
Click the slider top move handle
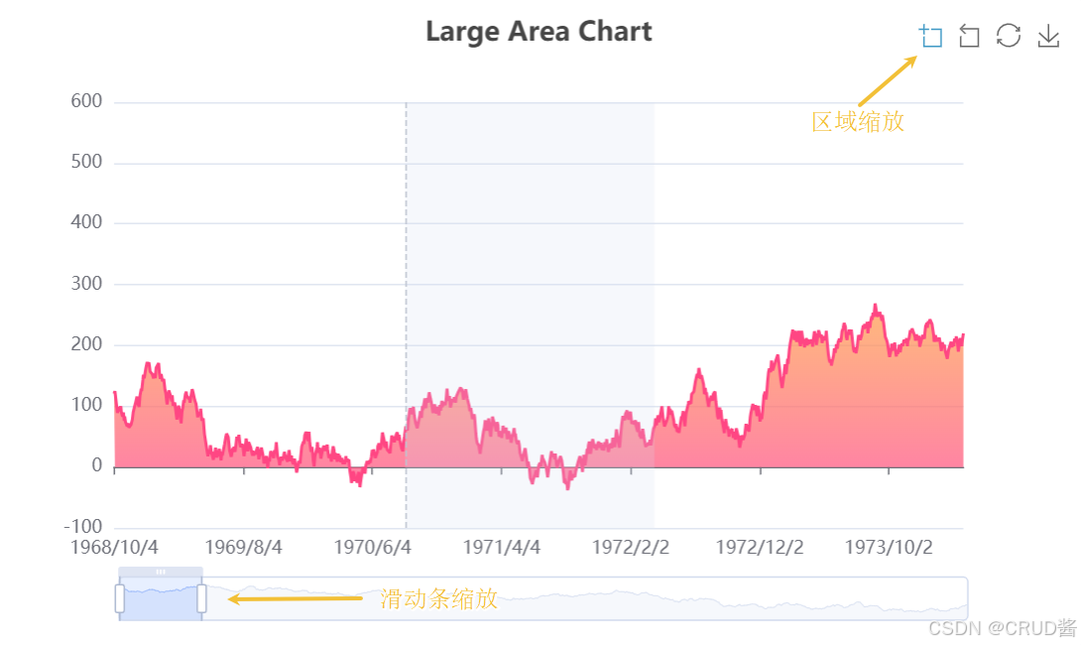tap(161, 572)
